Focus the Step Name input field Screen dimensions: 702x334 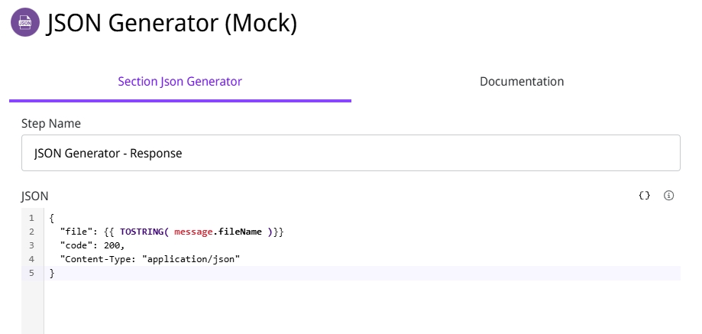[351, 153]
